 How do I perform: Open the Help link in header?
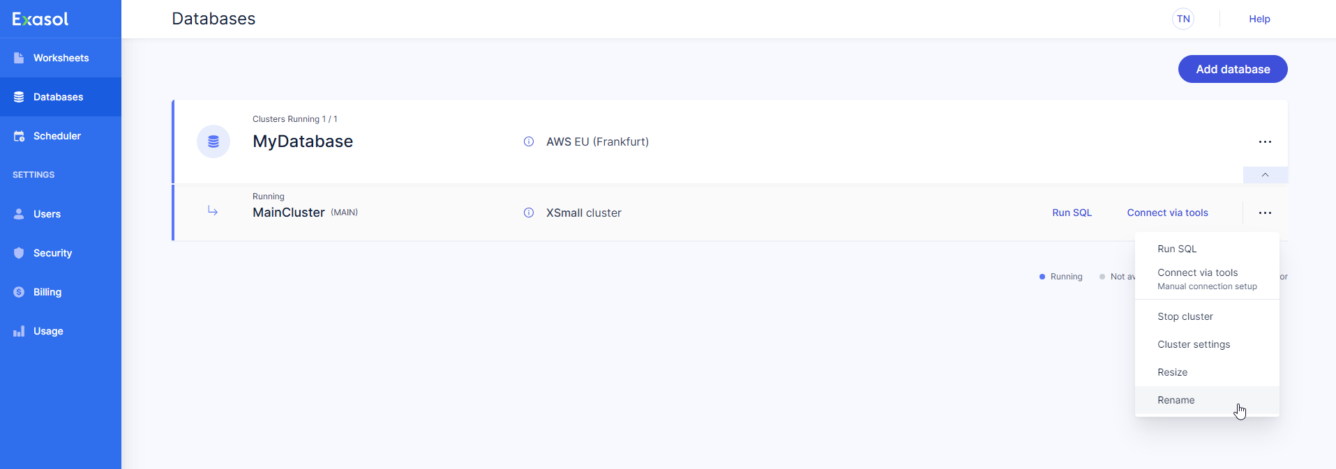1259,19
